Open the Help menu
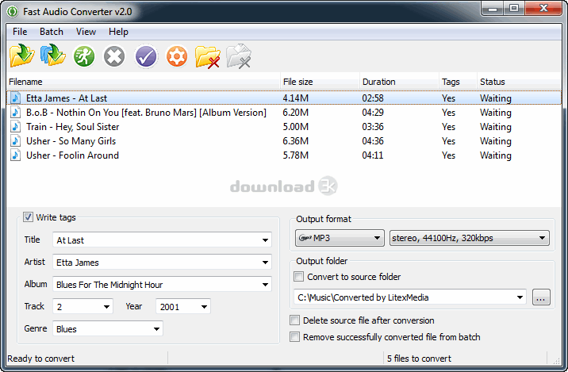568x372 pixels. click(118, 32)
